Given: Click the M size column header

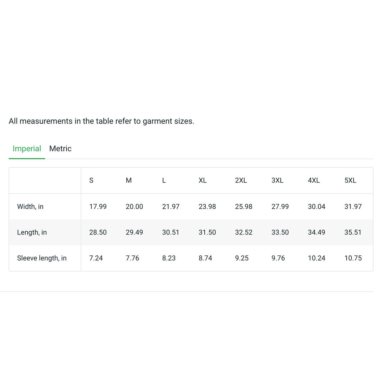Looking at the screenshot, I should pyautogui.click(x=129, y=181).
